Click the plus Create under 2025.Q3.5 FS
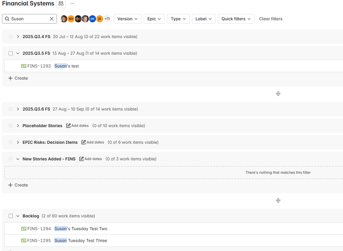Screen dimensions: 343x251 (x=18, y=78)
